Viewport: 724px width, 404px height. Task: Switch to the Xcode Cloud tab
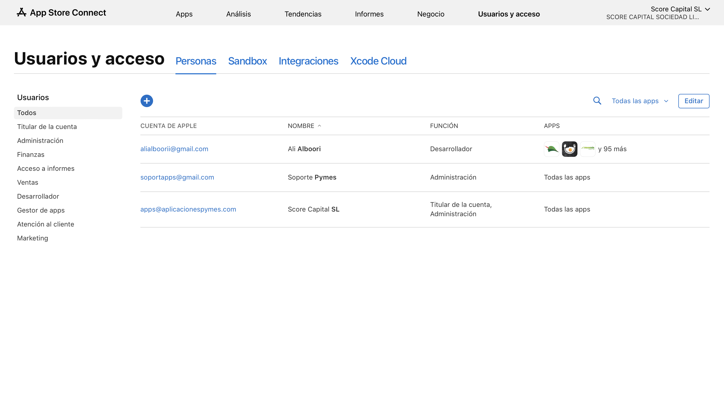point(378,61)
